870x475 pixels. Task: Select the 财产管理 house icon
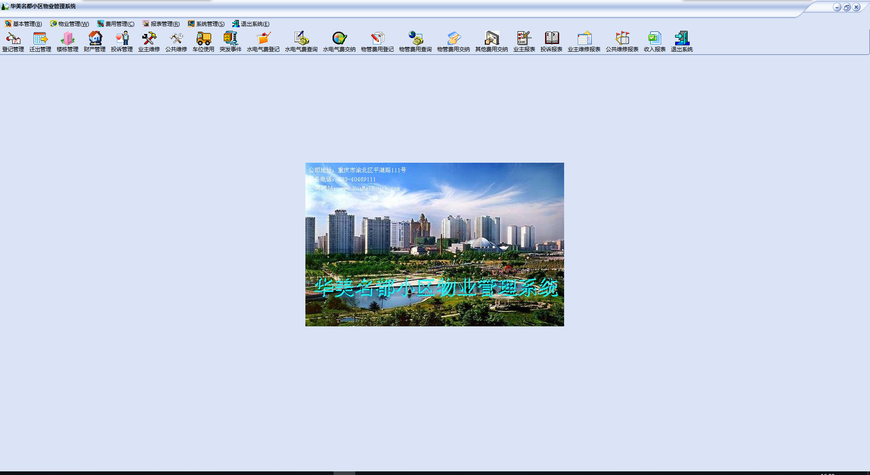95,42
